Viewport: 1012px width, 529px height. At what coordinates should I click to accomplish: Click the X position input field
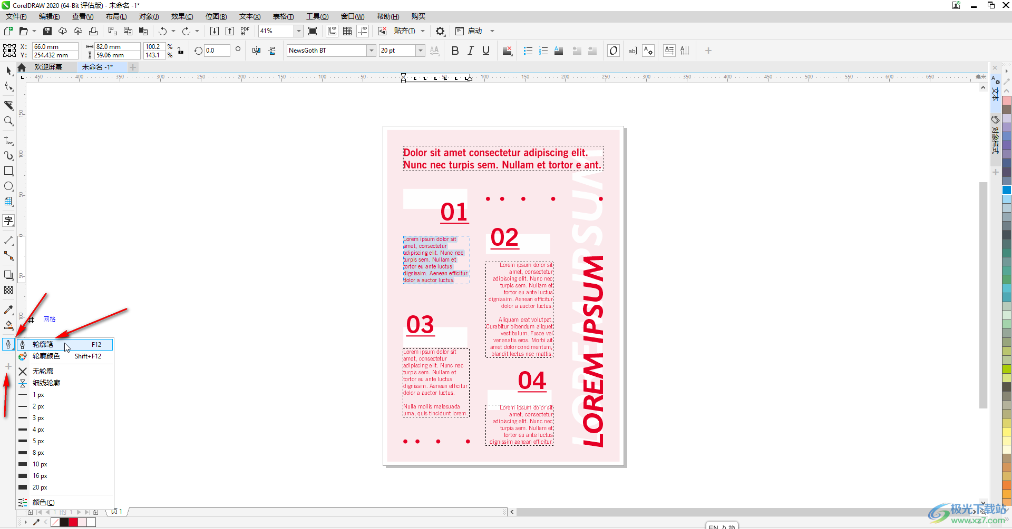54,46
